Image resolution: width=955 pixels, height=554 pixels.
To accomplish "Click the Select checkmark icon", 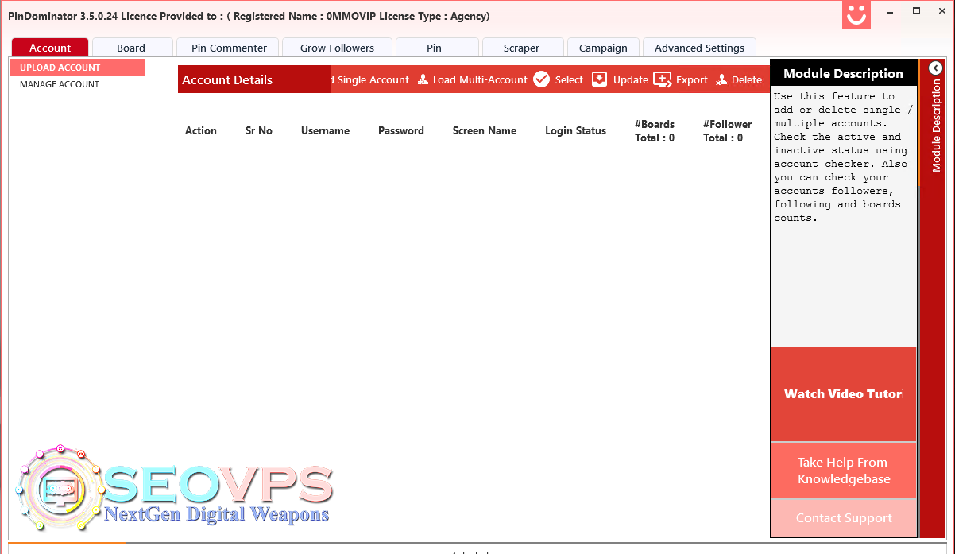I will (542, 79).
